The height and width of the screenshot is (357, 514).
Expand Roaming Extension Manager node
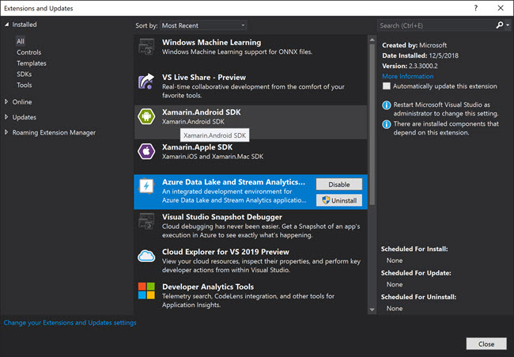point(6,132)
